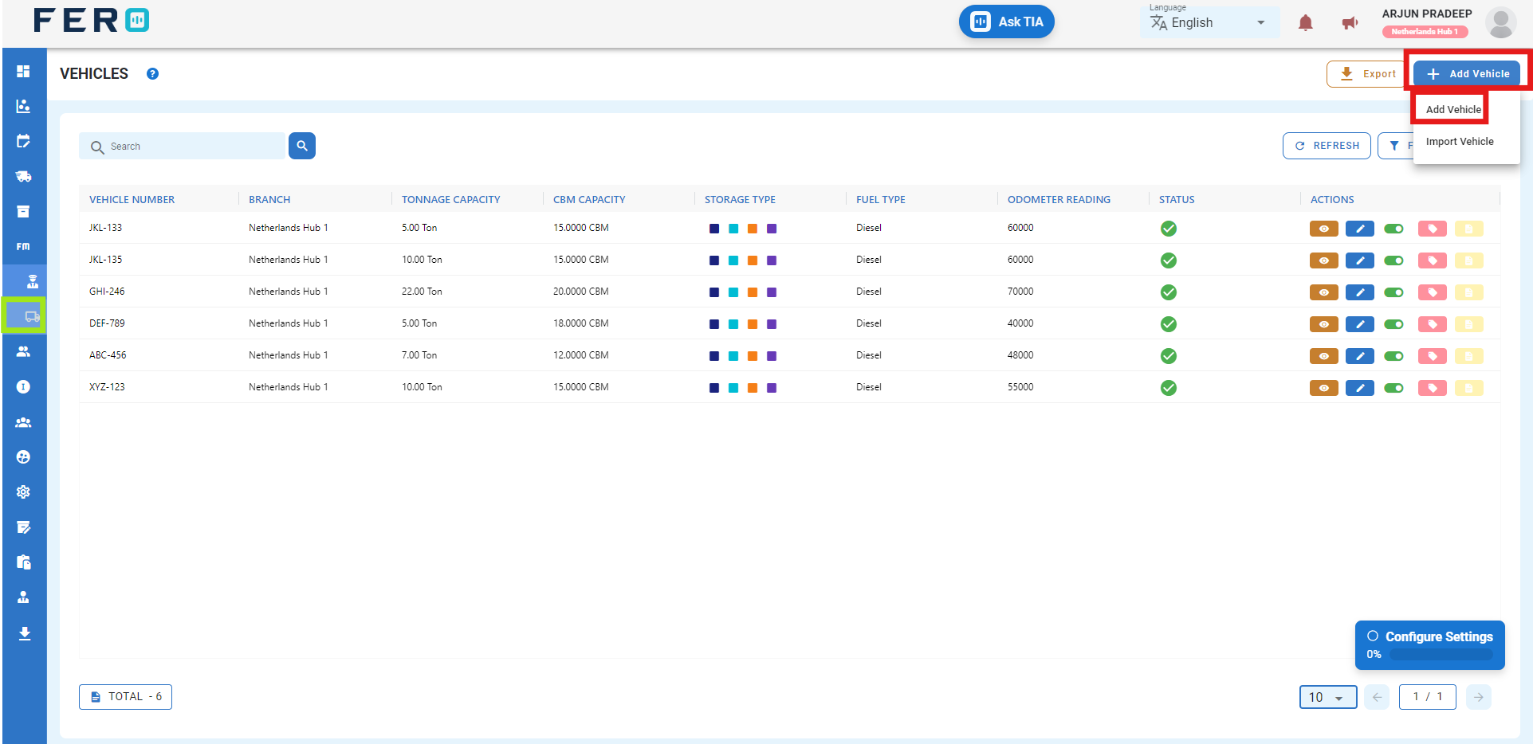1533x744 pixels.
Task: Go to the previous page arrow
Action: 1377,697
